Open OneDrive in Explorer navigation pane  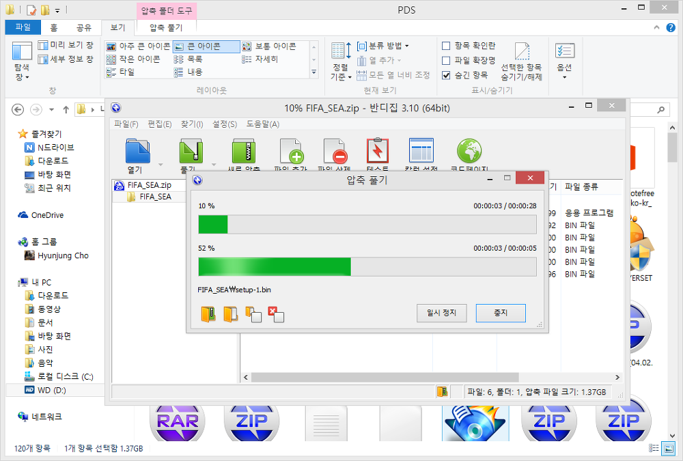coord(41,215)
